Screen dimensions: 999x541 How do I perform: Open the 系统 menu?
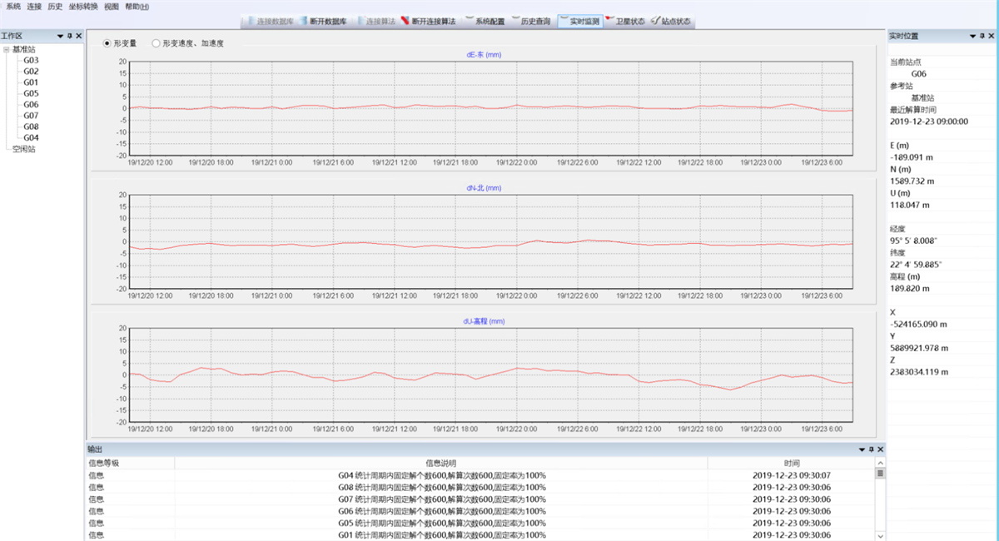13,7
